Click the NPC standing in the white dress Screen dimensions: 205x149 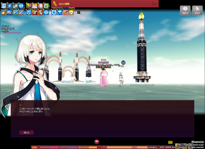(121, 79)
